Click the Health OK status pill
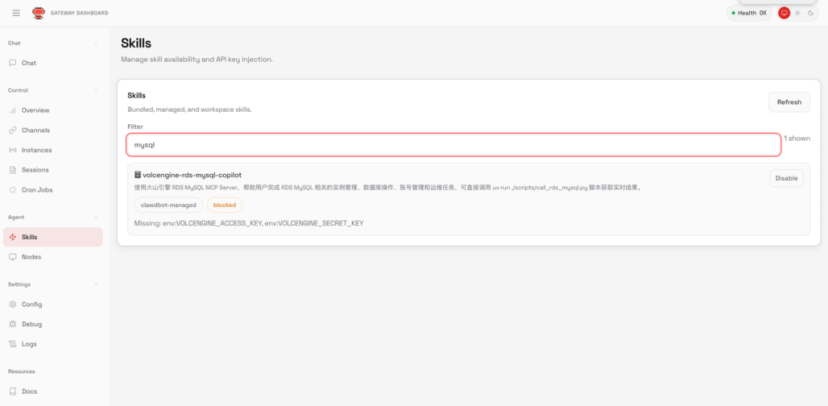The image size is (828, 406). tap(749, 13)
